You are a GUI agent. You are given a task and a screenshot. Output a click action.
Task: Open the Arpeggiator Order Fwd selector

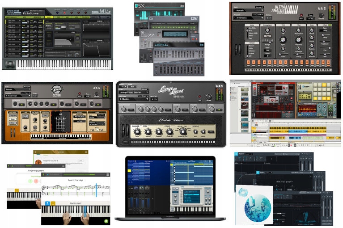267,50
